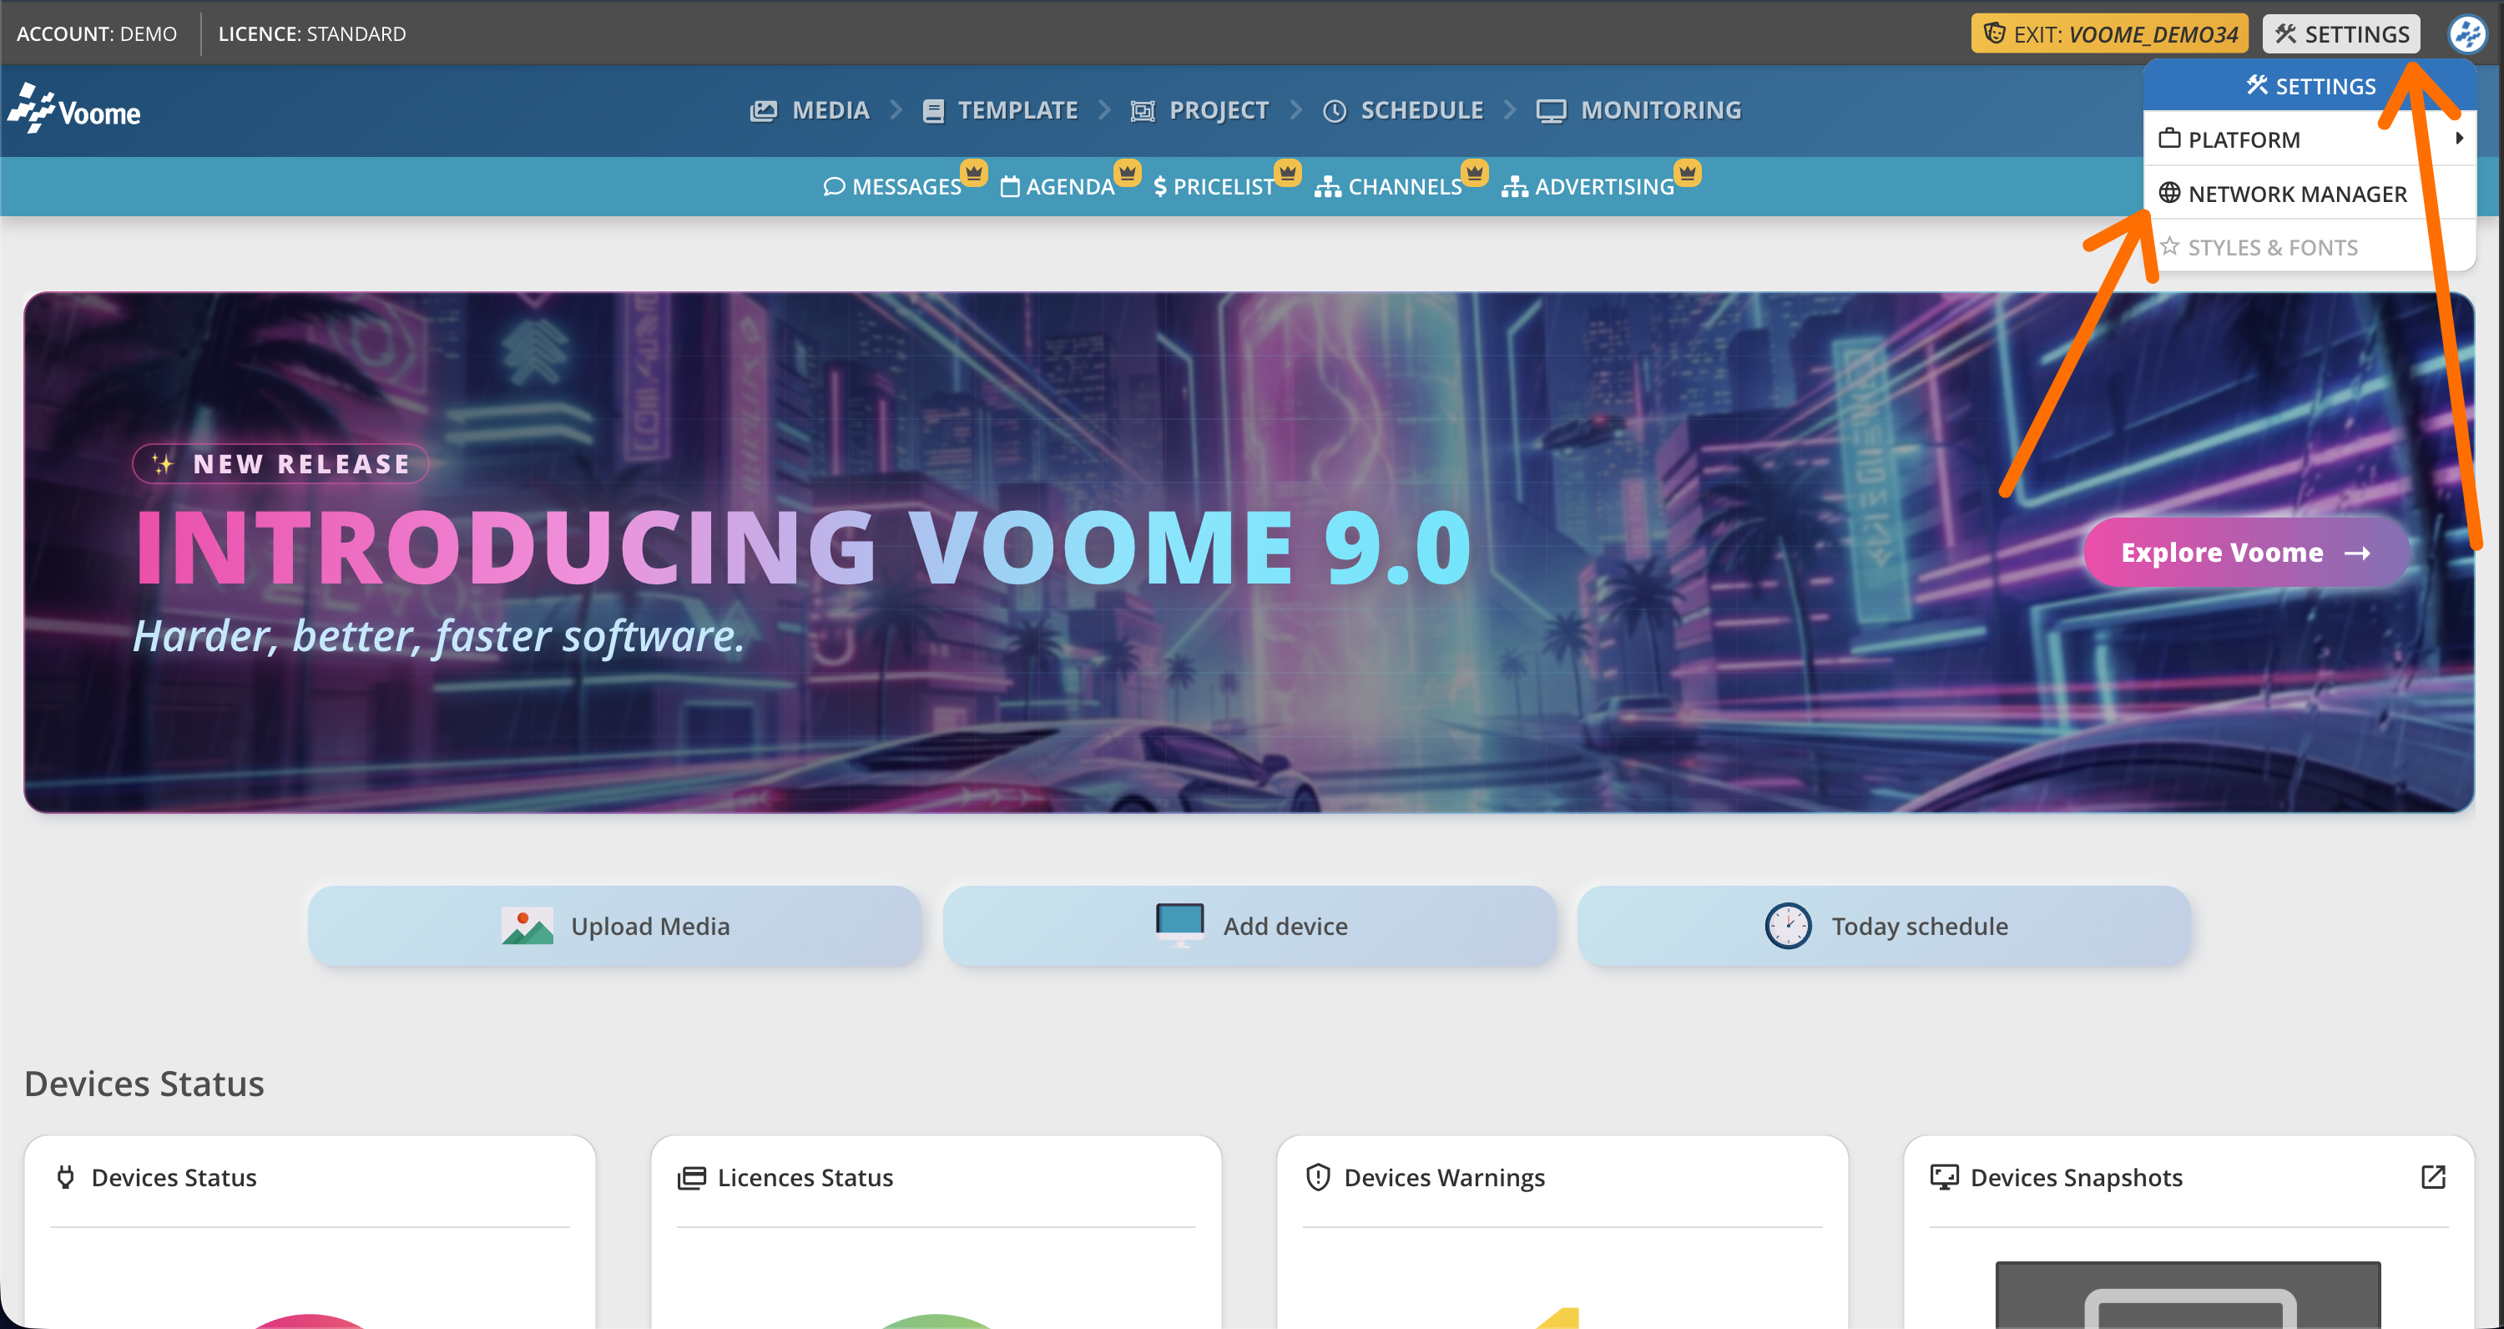This screenshot has height=1329, width=2504.
Task: Click the Licences Status card icon
Action: pos(691,1177)
